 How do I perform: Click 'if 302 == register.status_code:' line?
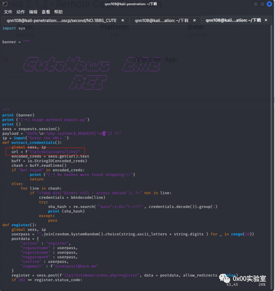pyautogui.click(x=47, y=280)
